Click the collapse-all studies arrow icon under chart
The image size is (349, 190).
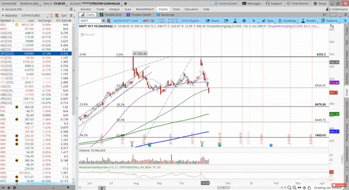click(x=102, y=188)
